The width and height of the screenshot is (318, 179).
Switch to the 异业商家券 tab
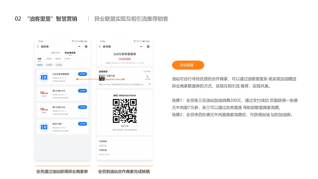(70, 53)
